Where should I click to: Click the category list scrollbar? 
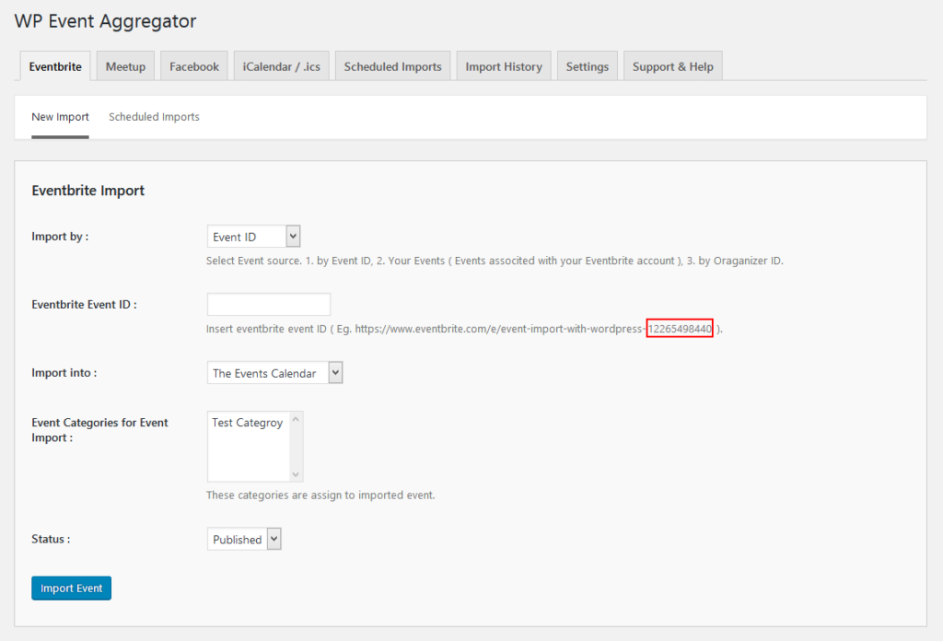click(x=297, y=446)
